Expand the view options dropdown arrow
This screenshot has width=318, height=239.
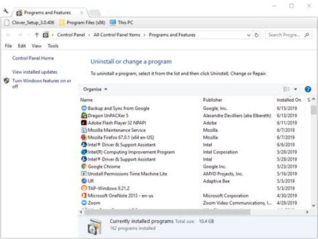tap(295, 89)
